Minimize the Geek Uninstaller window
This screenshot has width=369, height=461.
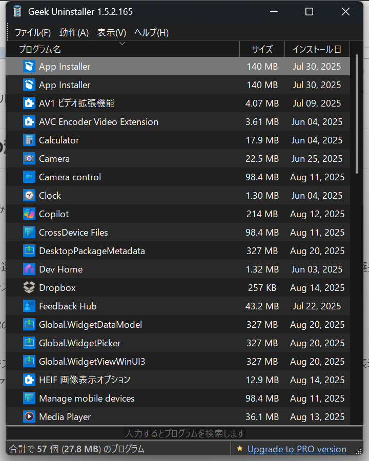(274, 11)
